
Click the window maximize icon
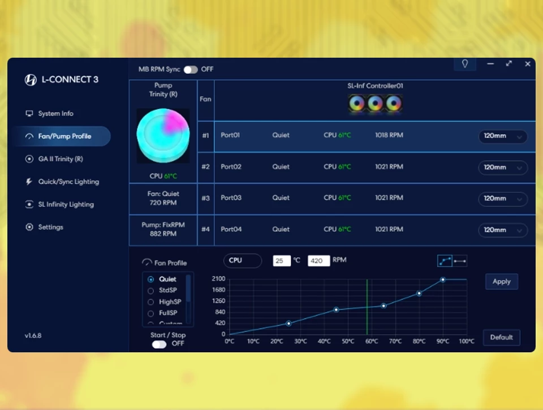click(x=509, y=64)
